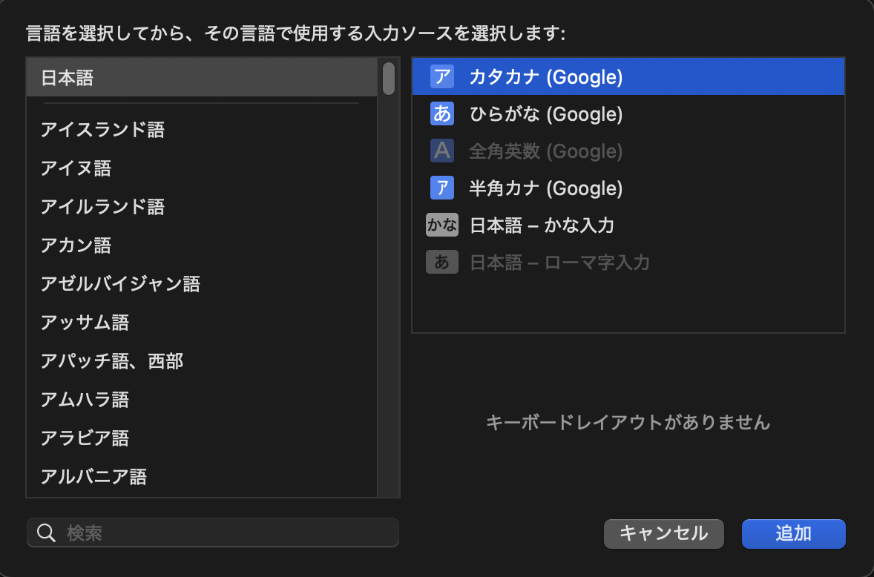Select 日本語 – かな入力 input source
Viewport: 874px width, 577px height.
click(542, 225)
